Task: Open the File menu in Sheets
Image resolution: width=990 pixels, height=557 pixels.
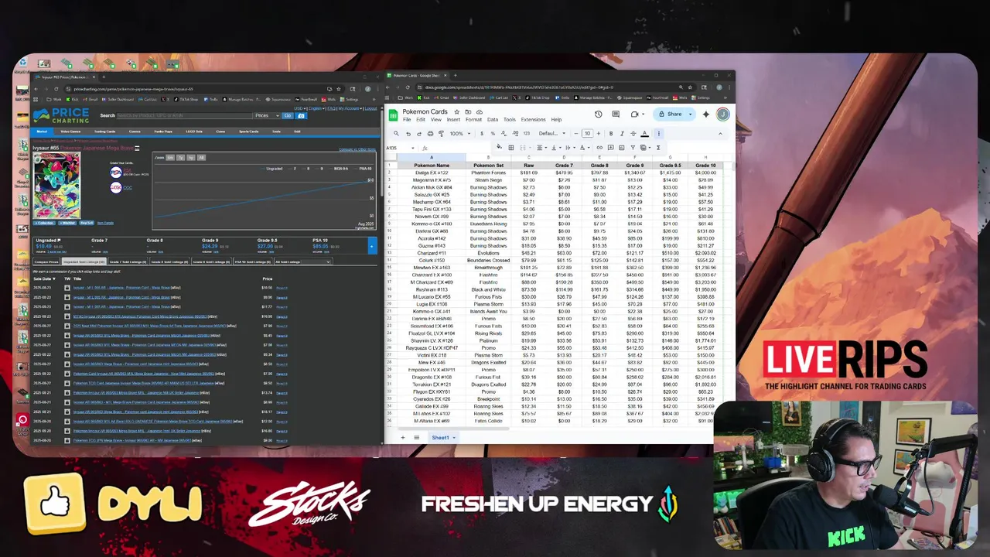Action: pos(407,120)
